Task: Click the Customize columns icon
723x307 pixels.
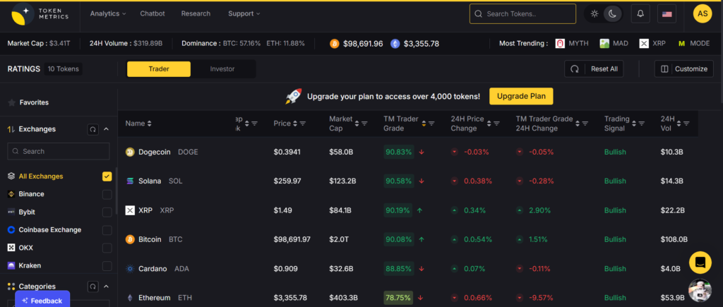Action: coord(664,68)
